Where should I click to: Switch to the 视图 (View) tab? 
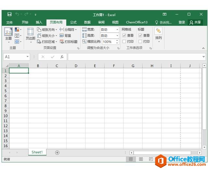pos(115,22)
